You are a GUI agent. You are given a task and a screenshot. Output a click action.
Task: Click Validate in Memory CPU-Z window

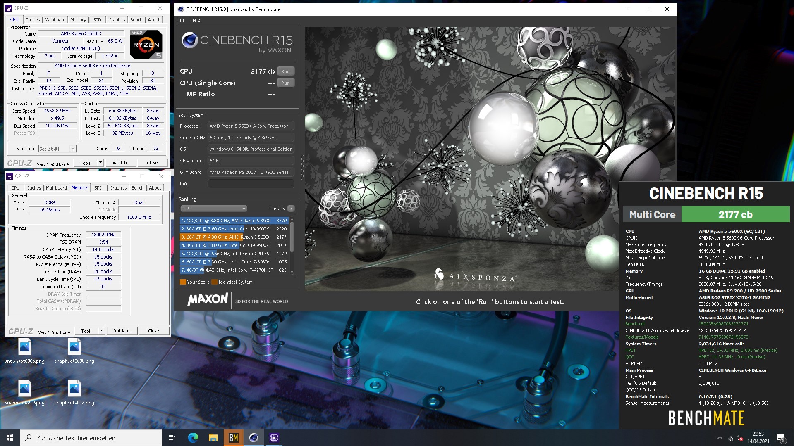coord(122,331)
